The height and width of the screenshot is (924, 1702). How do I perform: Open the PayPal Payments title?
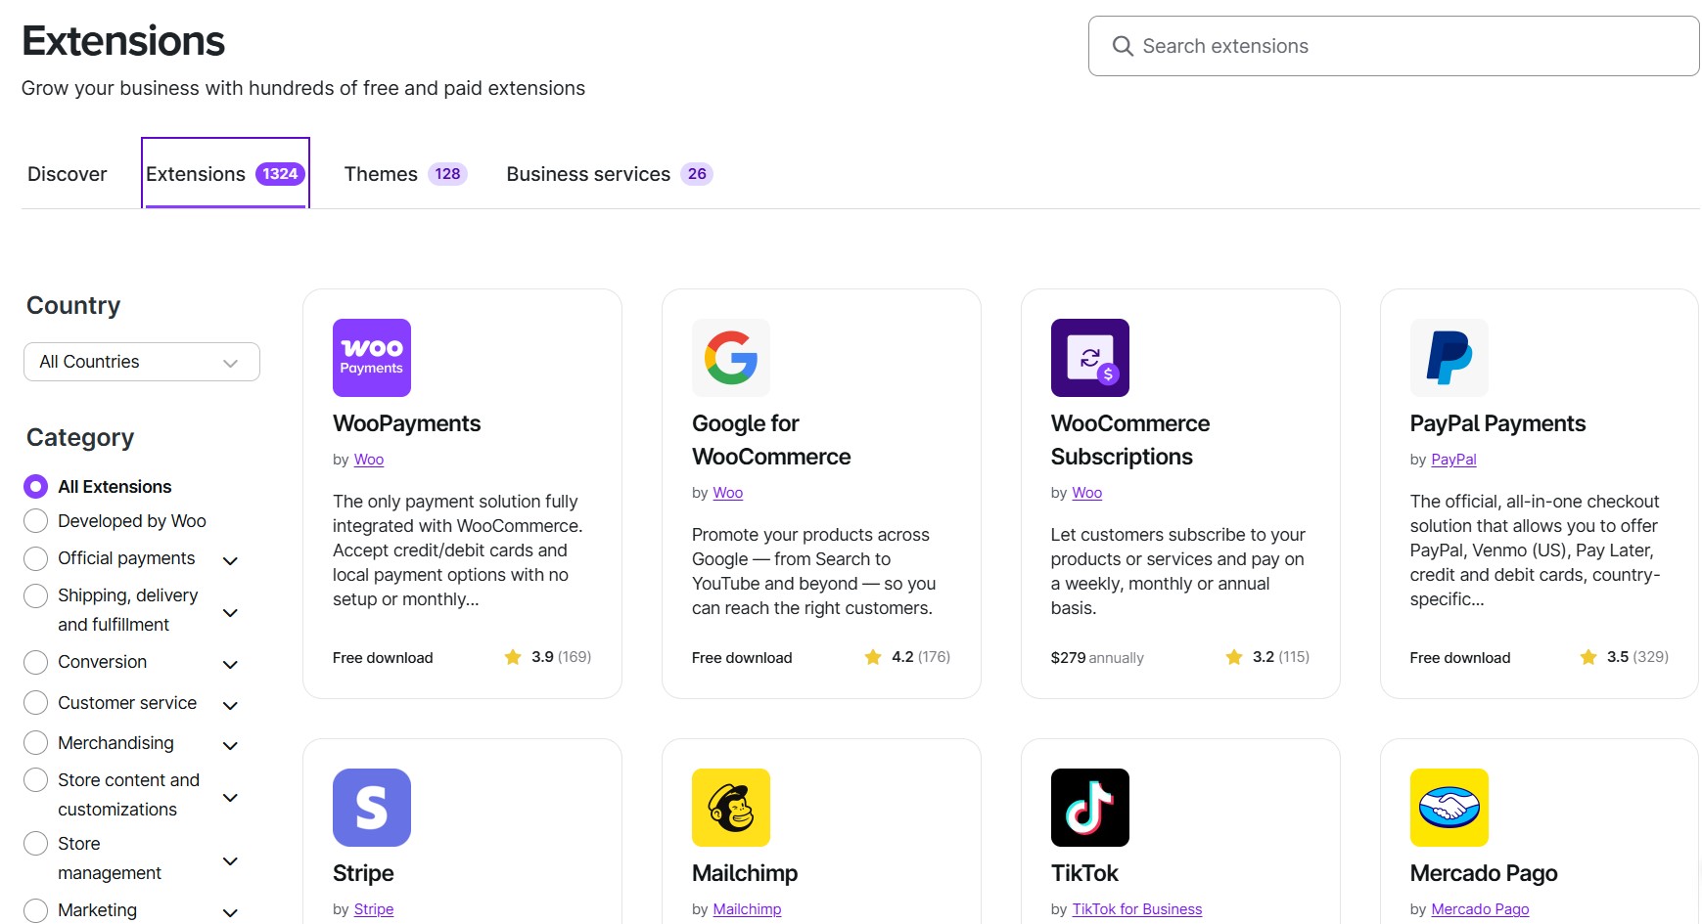(x=1497, y=423)
